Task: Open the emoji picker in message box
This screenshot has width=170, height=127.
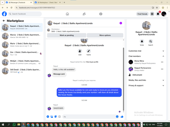Action: coord(117,117)
